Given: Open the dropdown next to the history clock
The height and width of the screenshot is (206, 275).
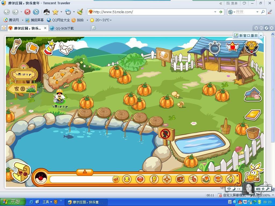Looking at the screenshot, I should pyautogui.click(x=74, y=12).
